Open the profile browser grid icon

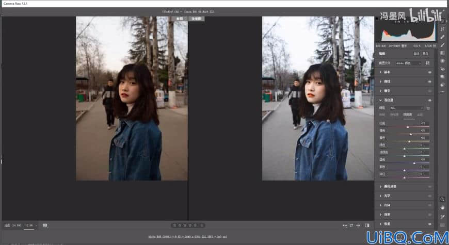pyautogui.click(x=427, y=63)
